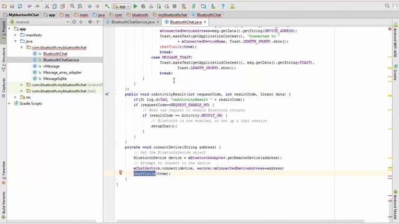Toggle the Captures tool window

coord(4,88)
